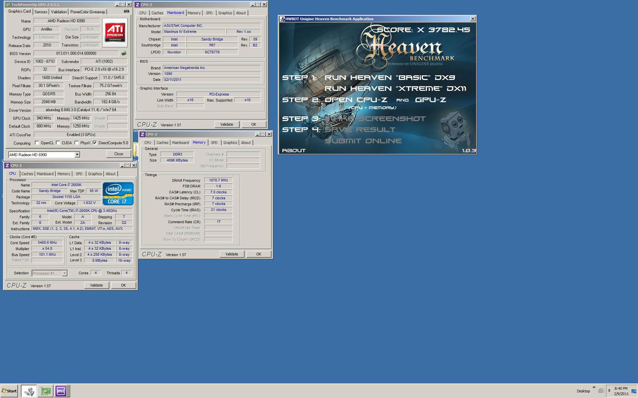Click About in the Heaven benchmark window
This screenshot has height=398, width=638.
294,151
